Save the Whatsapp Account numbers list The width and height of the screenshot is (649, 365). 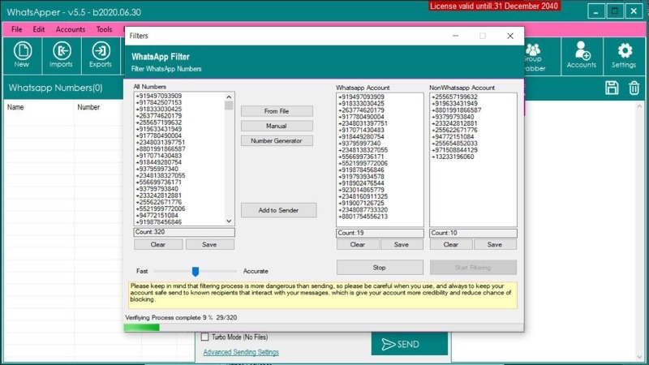[402, 244]
